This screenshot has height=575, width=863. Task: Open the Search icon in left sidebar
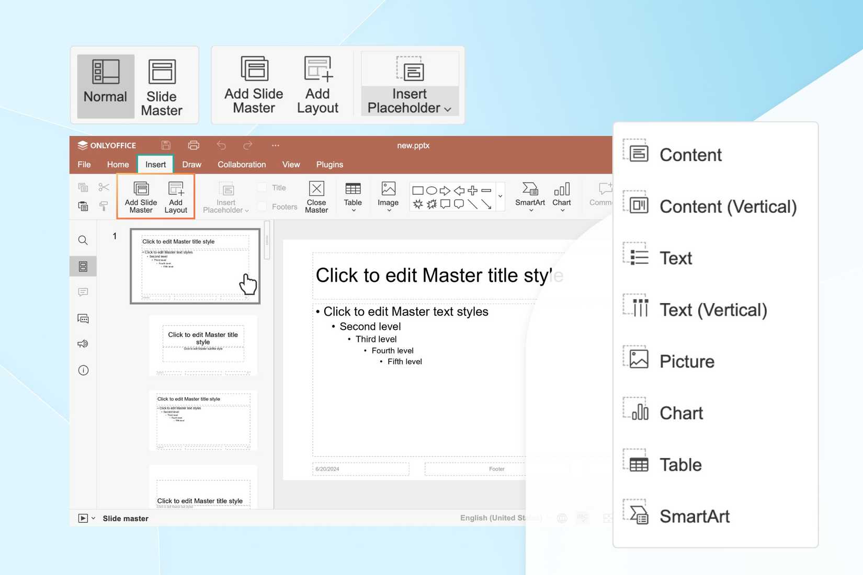pos(83,240)
